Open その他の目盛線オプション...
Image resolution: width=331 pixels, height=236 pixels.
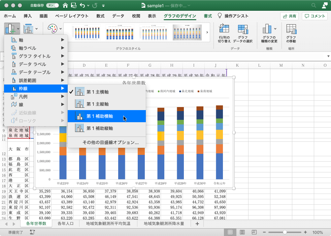click(110, 142)
